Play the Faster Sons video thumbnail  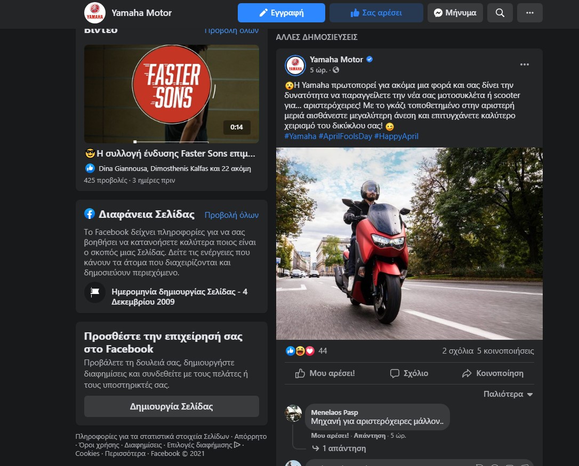click(x=171, y=94)
